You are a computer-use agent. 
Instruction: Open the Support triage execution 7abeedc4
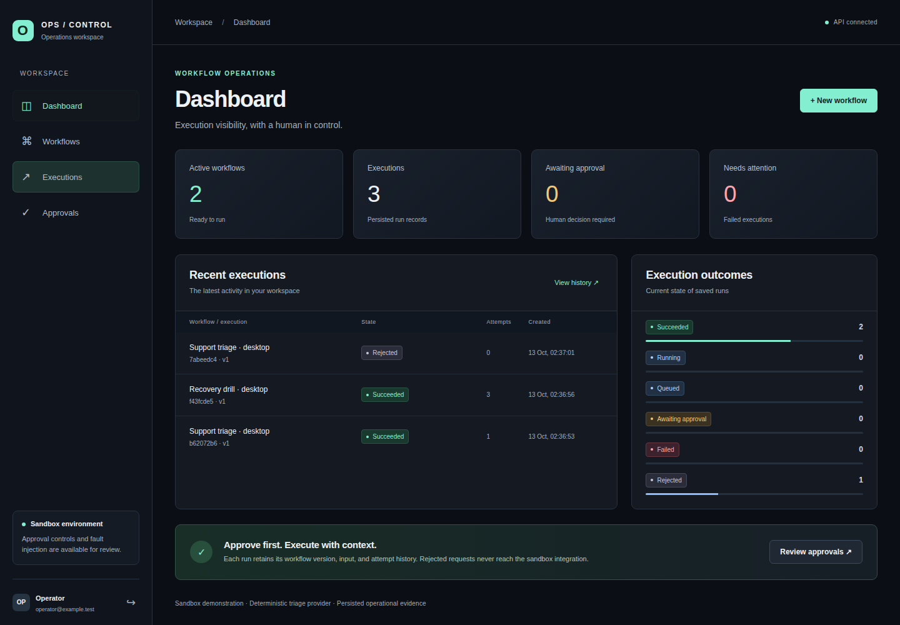(396, 353)
